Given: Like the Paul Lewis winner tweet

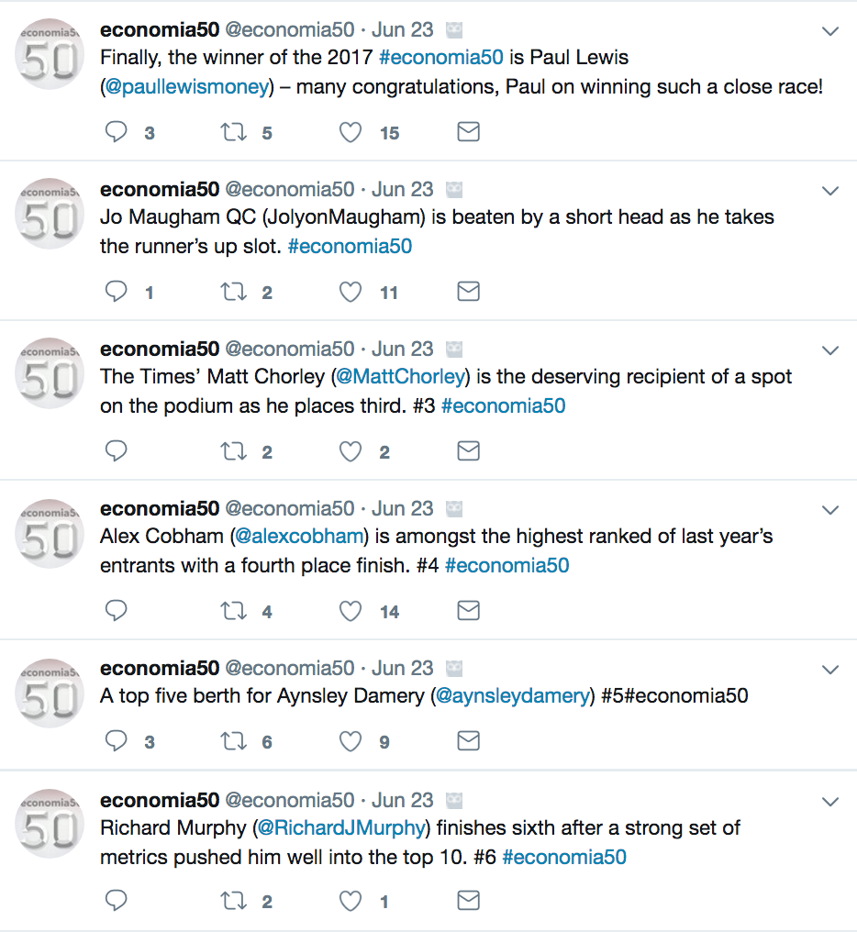Looking at the screenshot, I should 351,133.
